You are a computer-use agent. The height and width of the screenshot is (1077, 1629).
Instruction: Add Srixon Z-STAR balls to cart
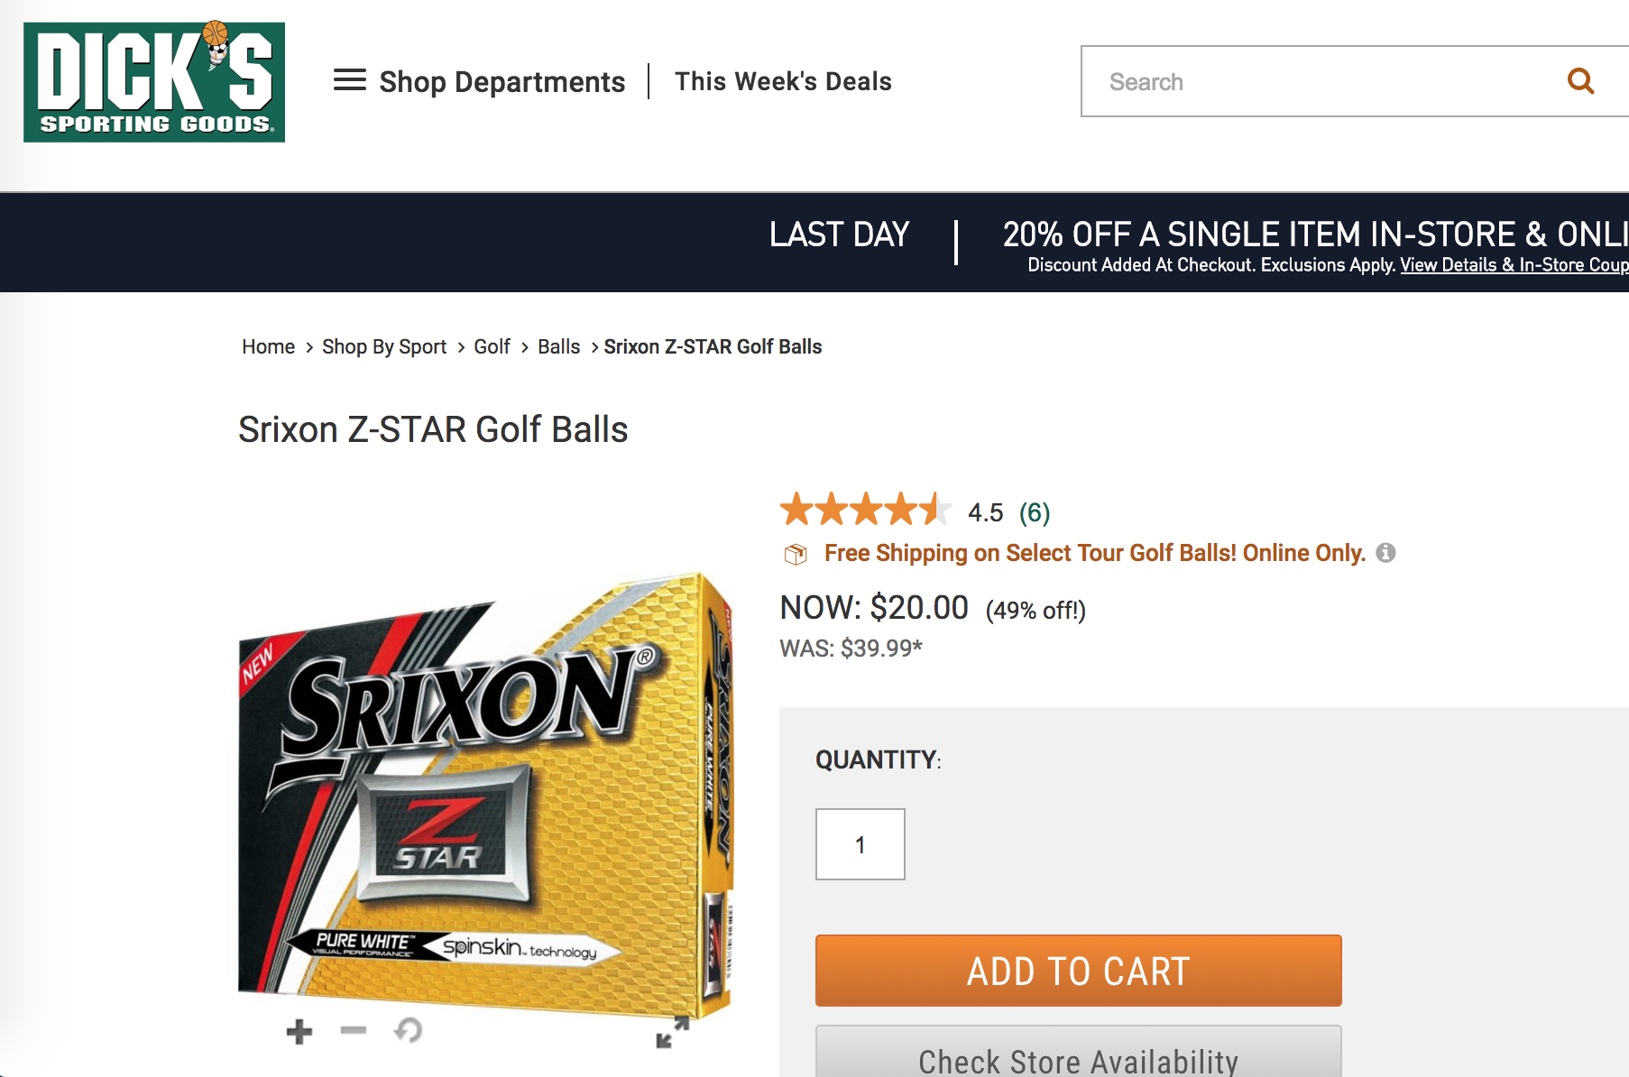[x=1078, y=971]
